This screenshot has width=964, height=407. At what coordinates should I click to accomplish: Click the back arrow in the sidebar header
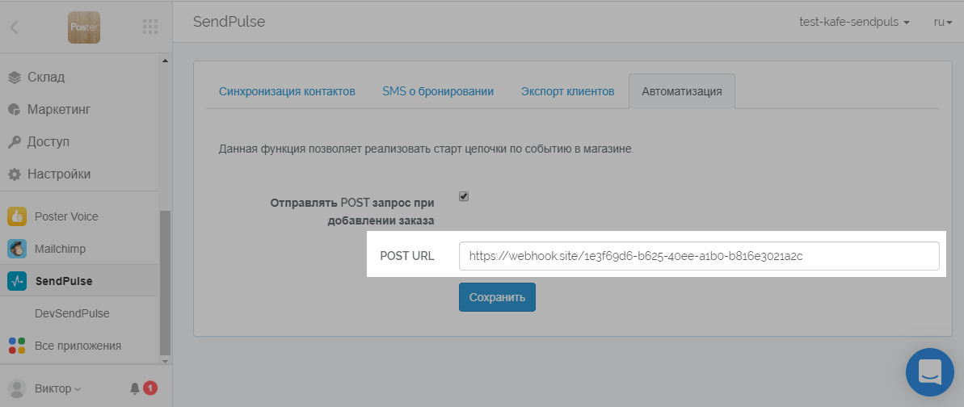(14, 27)
